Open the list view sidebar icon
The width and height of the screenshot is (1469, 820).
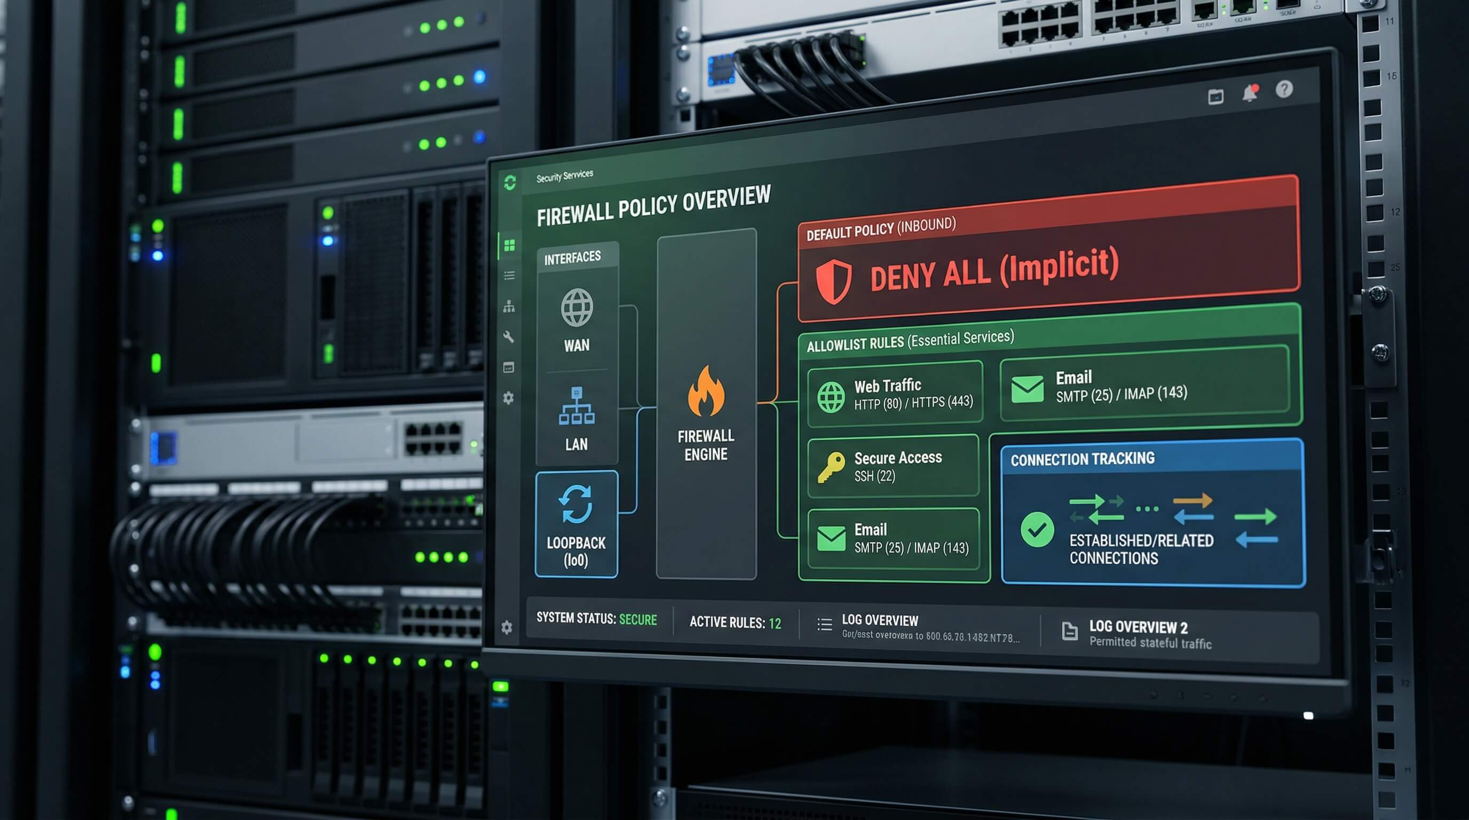click(510, 275)
